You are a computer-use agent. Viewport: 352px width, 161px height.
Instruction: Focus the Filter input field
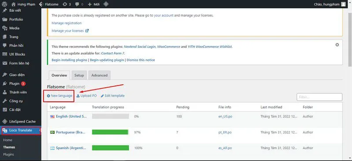point(319,97)
